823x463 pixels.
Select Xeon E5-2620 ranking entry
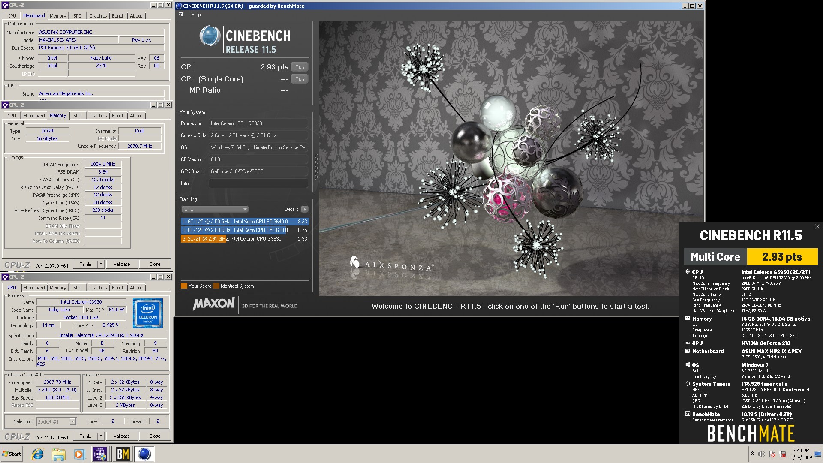(245, 230)
